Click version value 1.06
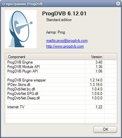 [99, 71]
